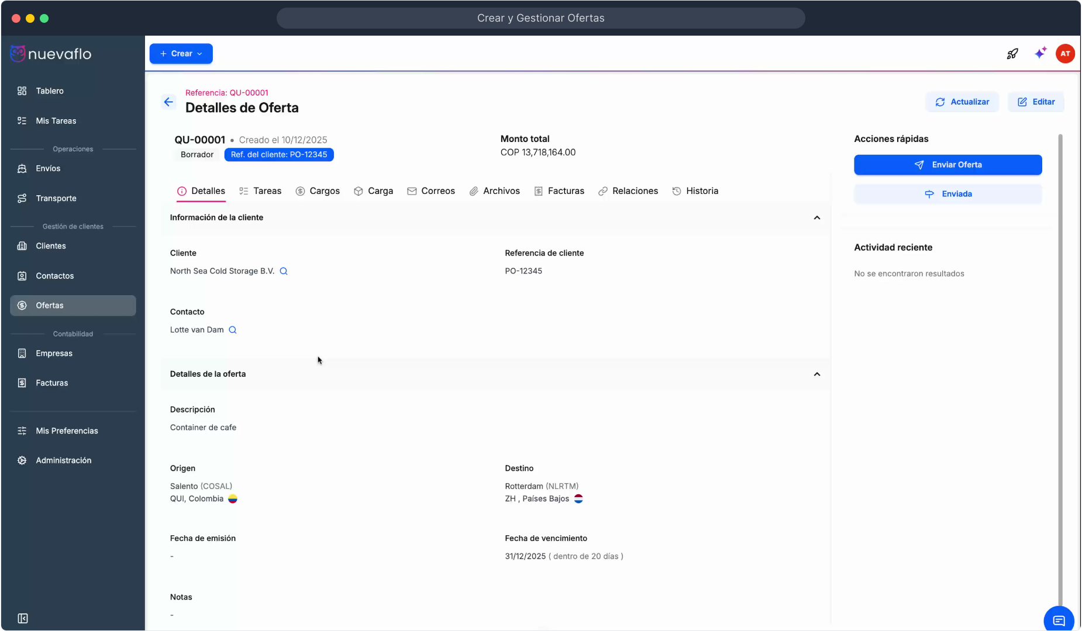The height and width of the screenshot is (631, 1082).
Task: Click magnifier icon next to Lotte van Dam
Action: pos(233,330)
